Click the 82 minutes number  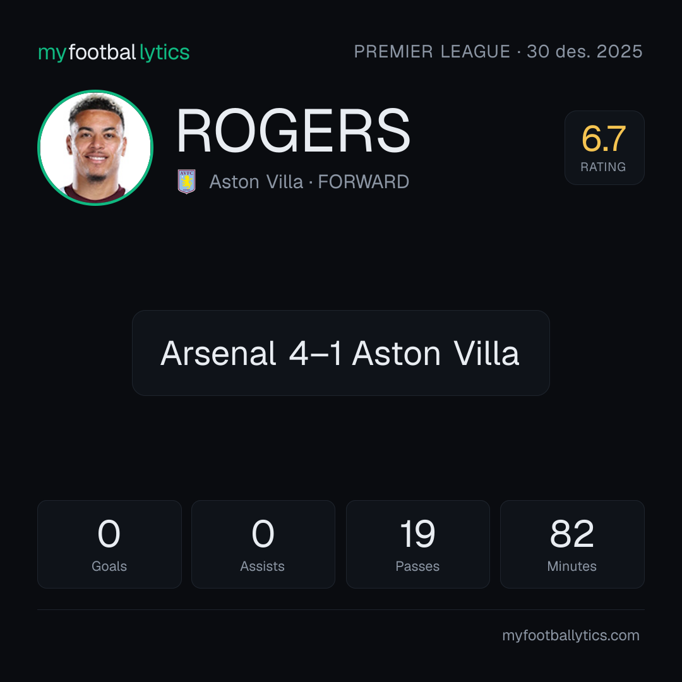[x=572, y=534]
